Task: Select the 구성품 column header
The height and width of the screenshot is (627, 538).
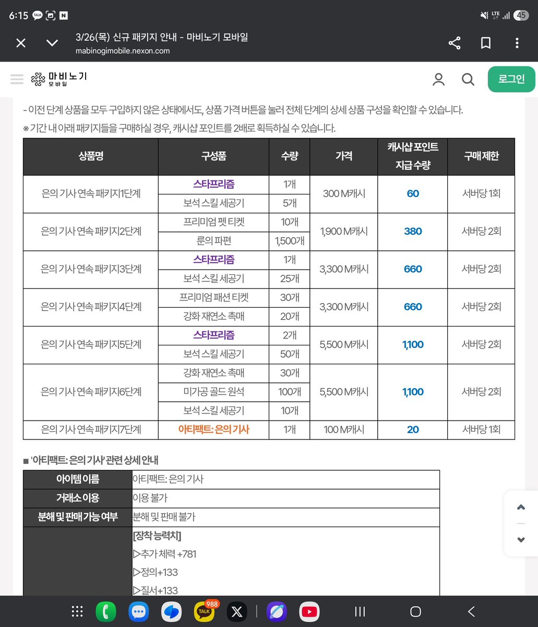Action: point(213,156)
